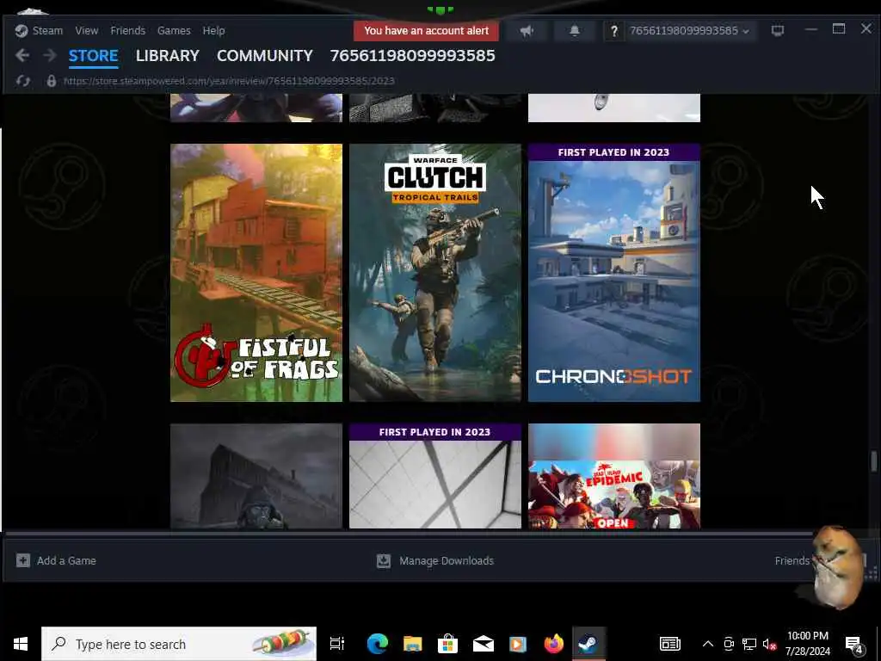This screenshot has width=881, height=661.
Task: Click the question mark help icon
Action: coord(613,31)
